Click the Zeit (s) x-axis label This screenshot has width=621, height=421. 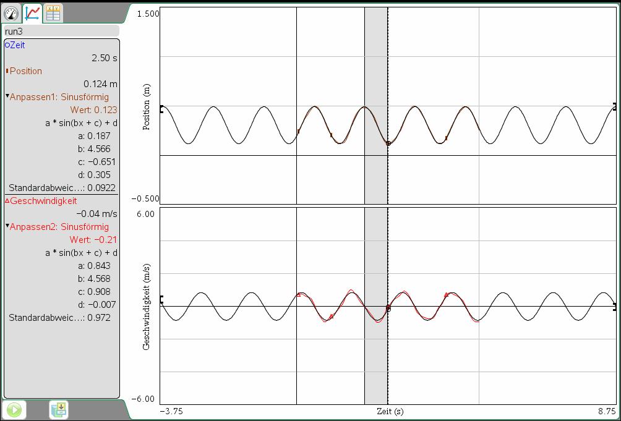(390, 412)
